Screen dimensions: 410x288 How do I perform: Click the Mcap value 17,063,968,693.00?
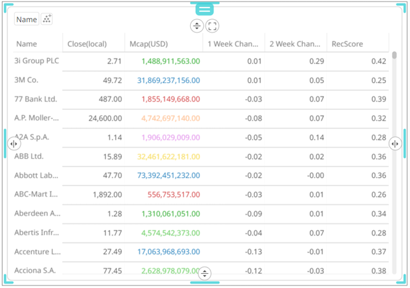click(169, 252)
